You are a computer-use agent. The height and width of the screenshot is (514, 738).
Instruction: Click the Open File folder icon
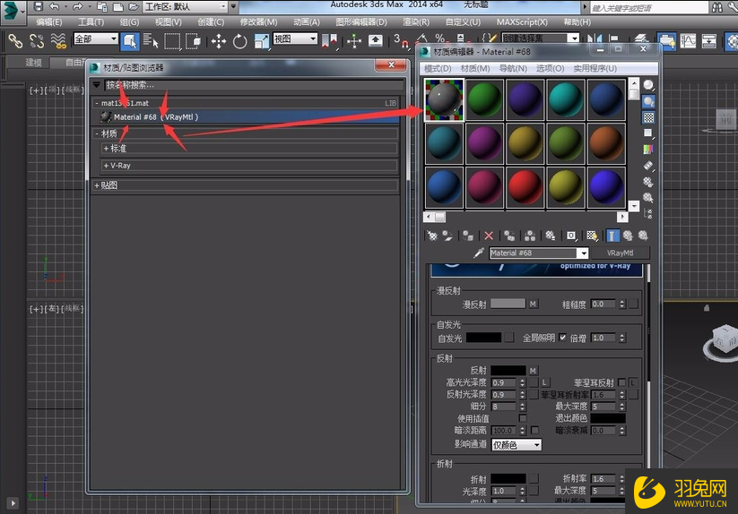135,6
